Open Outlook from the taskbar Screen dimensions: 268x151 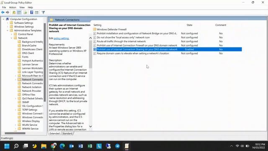point(72,146)
